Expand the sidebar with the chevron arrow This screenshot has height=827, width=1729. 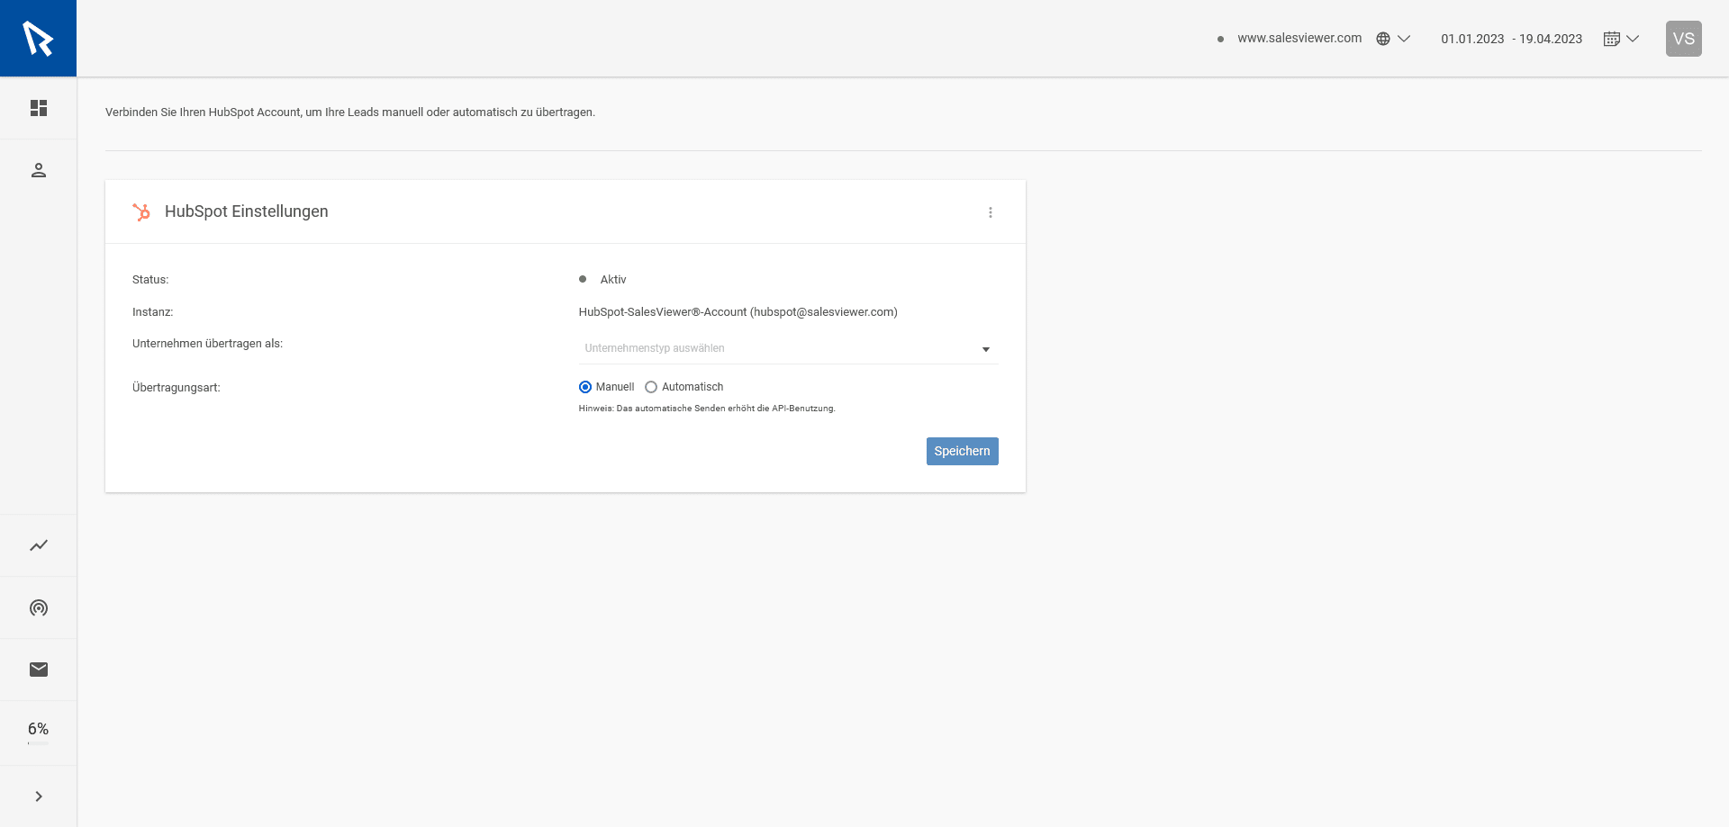pyautogui.click(x=39, y=796)
